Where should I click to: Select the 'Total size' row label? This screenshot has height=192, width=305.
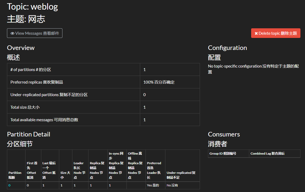click(25, 107)
